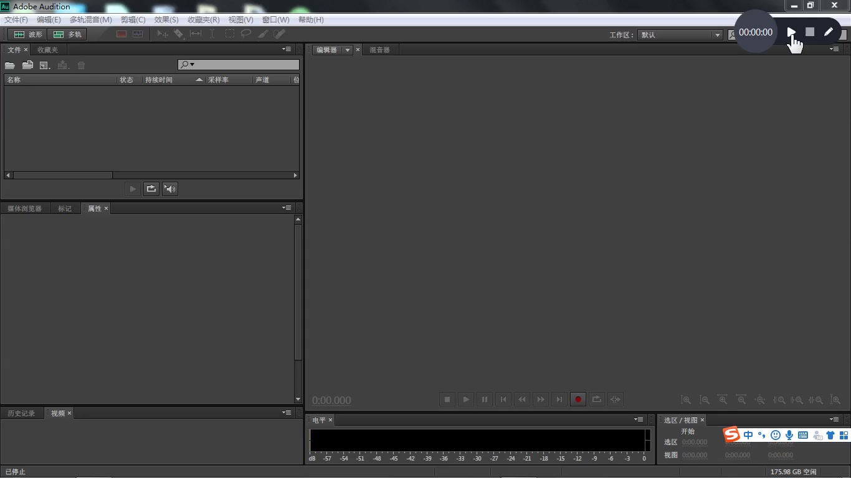Click the files panel search field
Screen dimensions: 851x478
tap(239, 65)
